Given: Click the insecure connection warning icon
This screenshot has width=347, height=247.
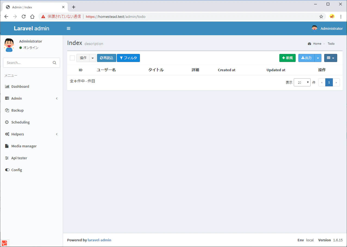Looking at the screenshot, I should pos(43,17).
